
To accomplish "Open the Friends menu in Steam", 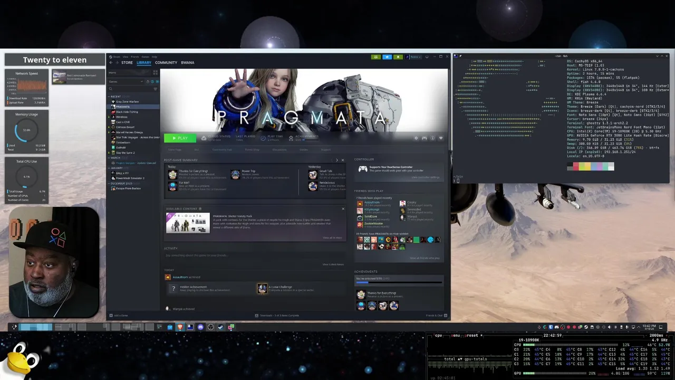I will click(135, 57).
